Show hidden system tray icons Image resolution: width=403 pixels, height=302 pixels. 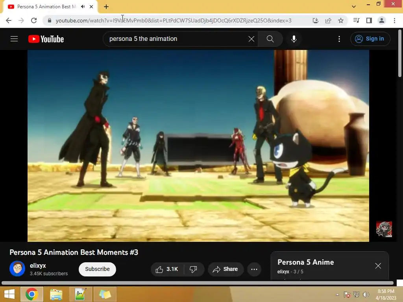pos(337,295)
